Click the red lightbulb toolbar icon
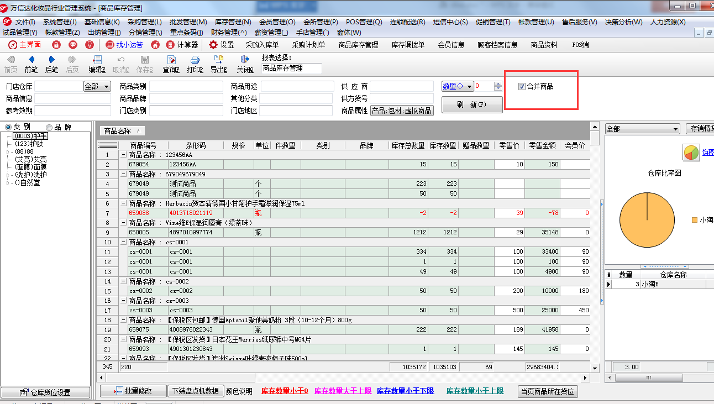This screenshot has width=714, height=404. 89,45
